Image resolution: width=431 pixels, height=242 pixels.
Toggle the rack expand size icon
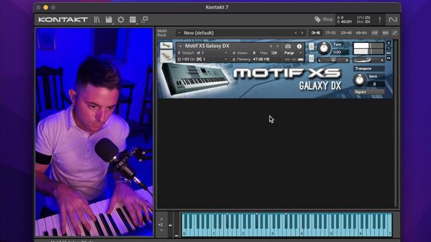(x=395, y=33)
